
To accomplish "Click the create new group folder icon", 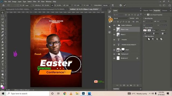I will click(131, 85).
